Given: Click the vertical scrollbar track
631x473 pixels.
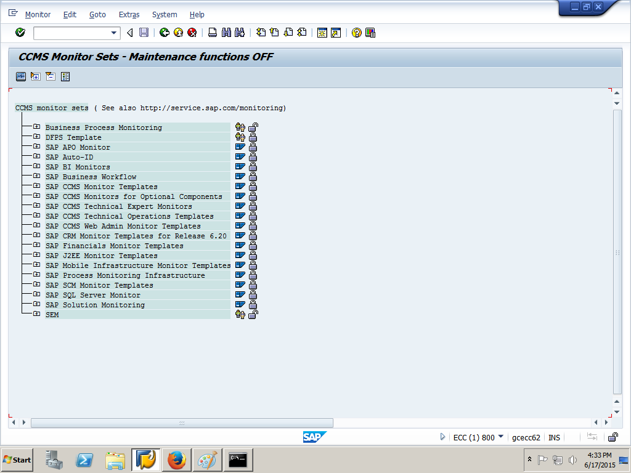Looking at the screenshot, I should pyautogui.click(x=617, y=252).
